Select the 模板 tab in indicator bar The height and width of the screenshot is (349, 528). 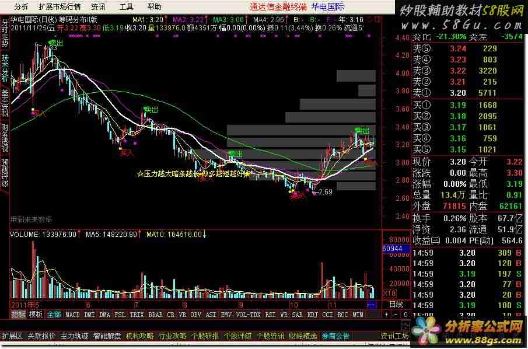(x=36, y=315)
